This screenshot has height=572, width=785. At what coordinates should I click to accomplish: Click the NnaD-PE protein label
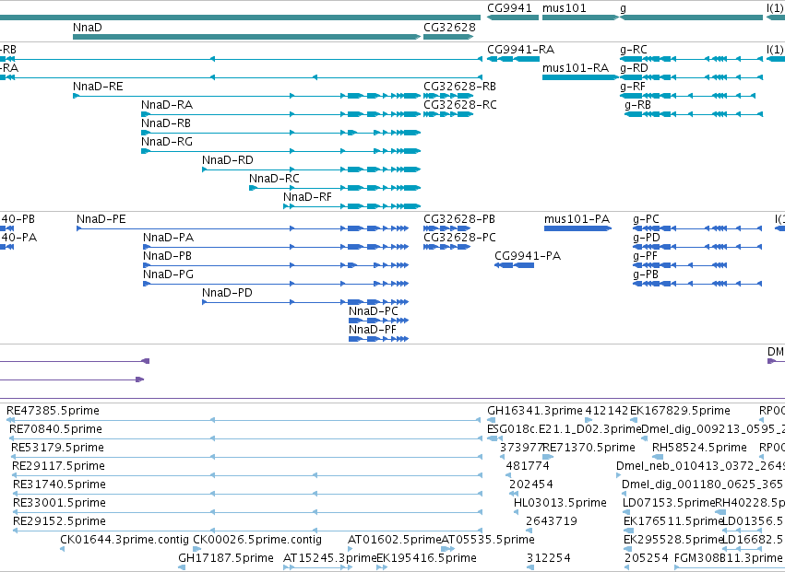pyautogui.click(x=101, y=219)
